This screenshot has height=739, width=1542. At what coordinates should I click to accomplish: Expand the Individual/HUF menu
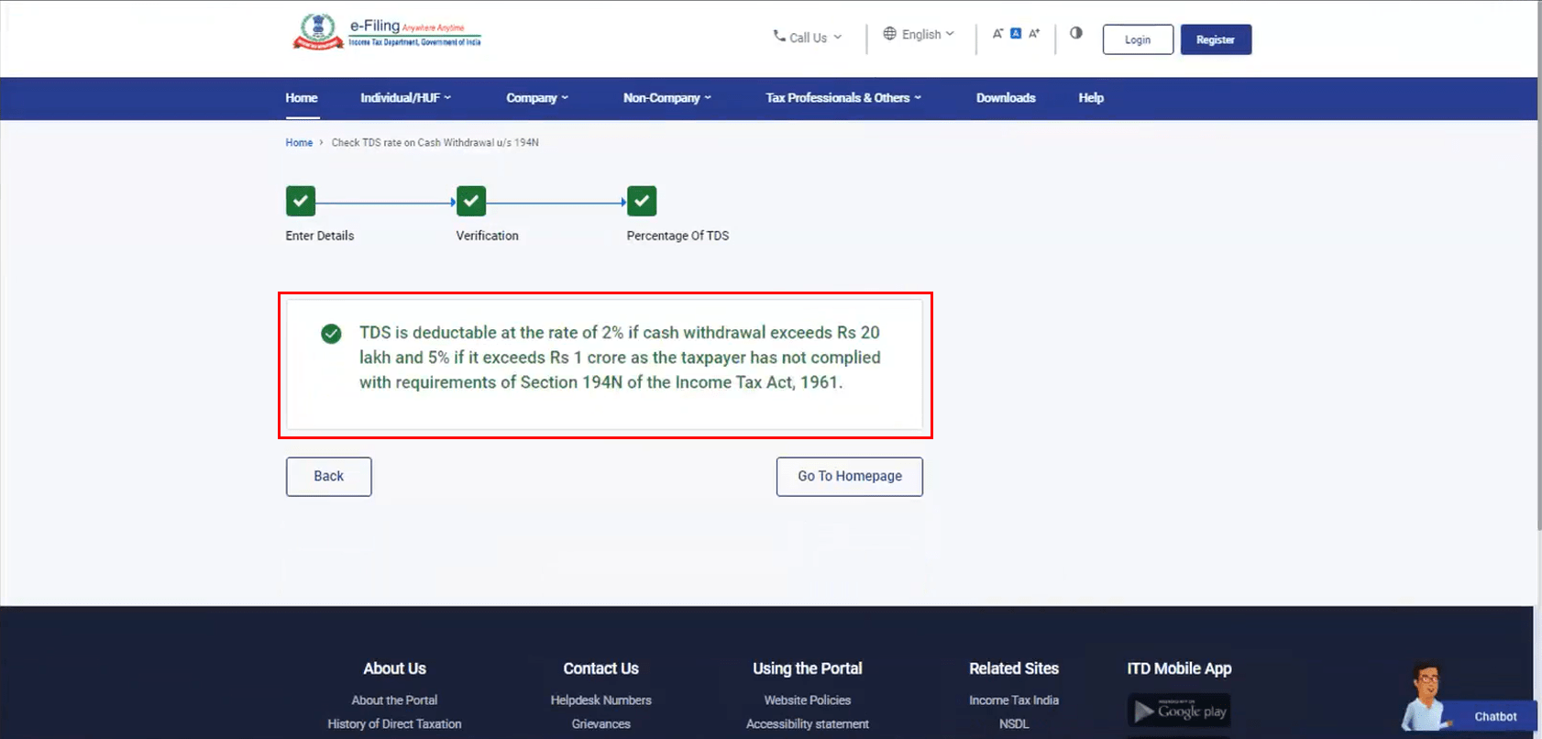pos(405,98)
